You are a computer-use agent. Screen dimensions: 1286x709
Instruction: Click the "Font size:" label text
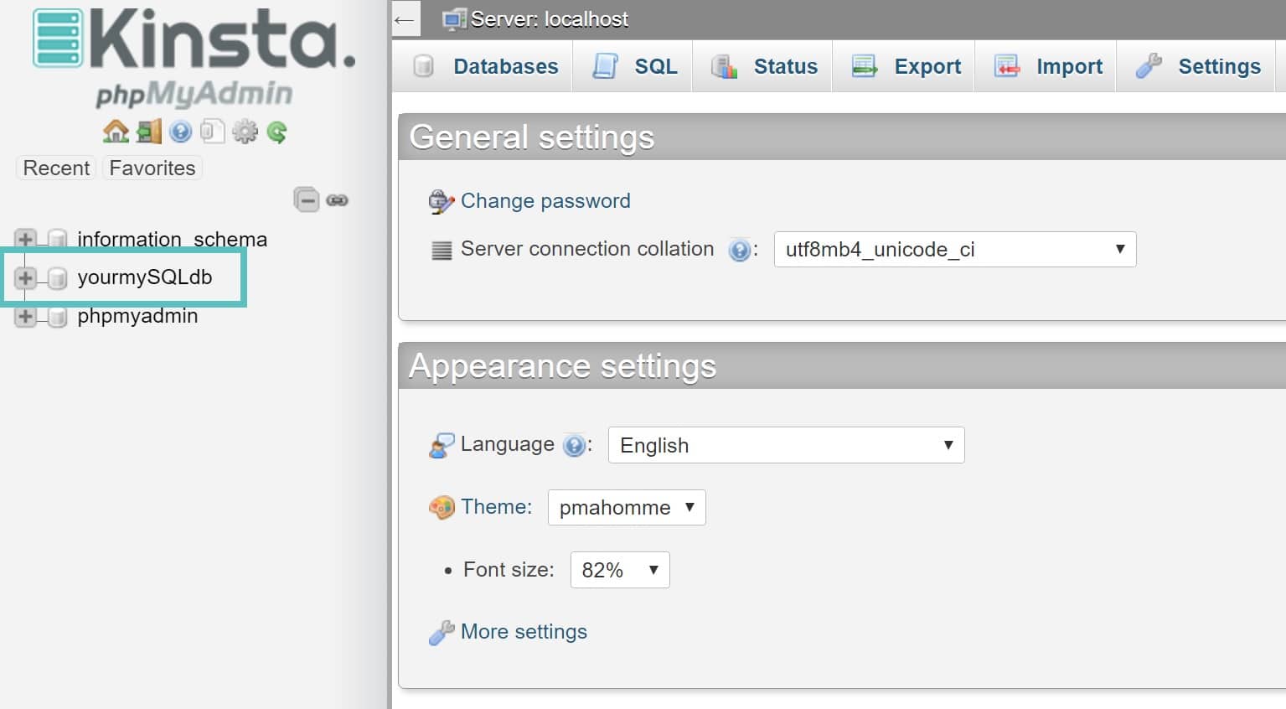tap(509, 569)
